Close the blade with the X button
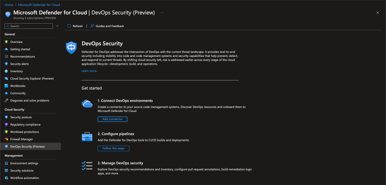Viewport: 386px width, 185px height. [x=378, y=13]
